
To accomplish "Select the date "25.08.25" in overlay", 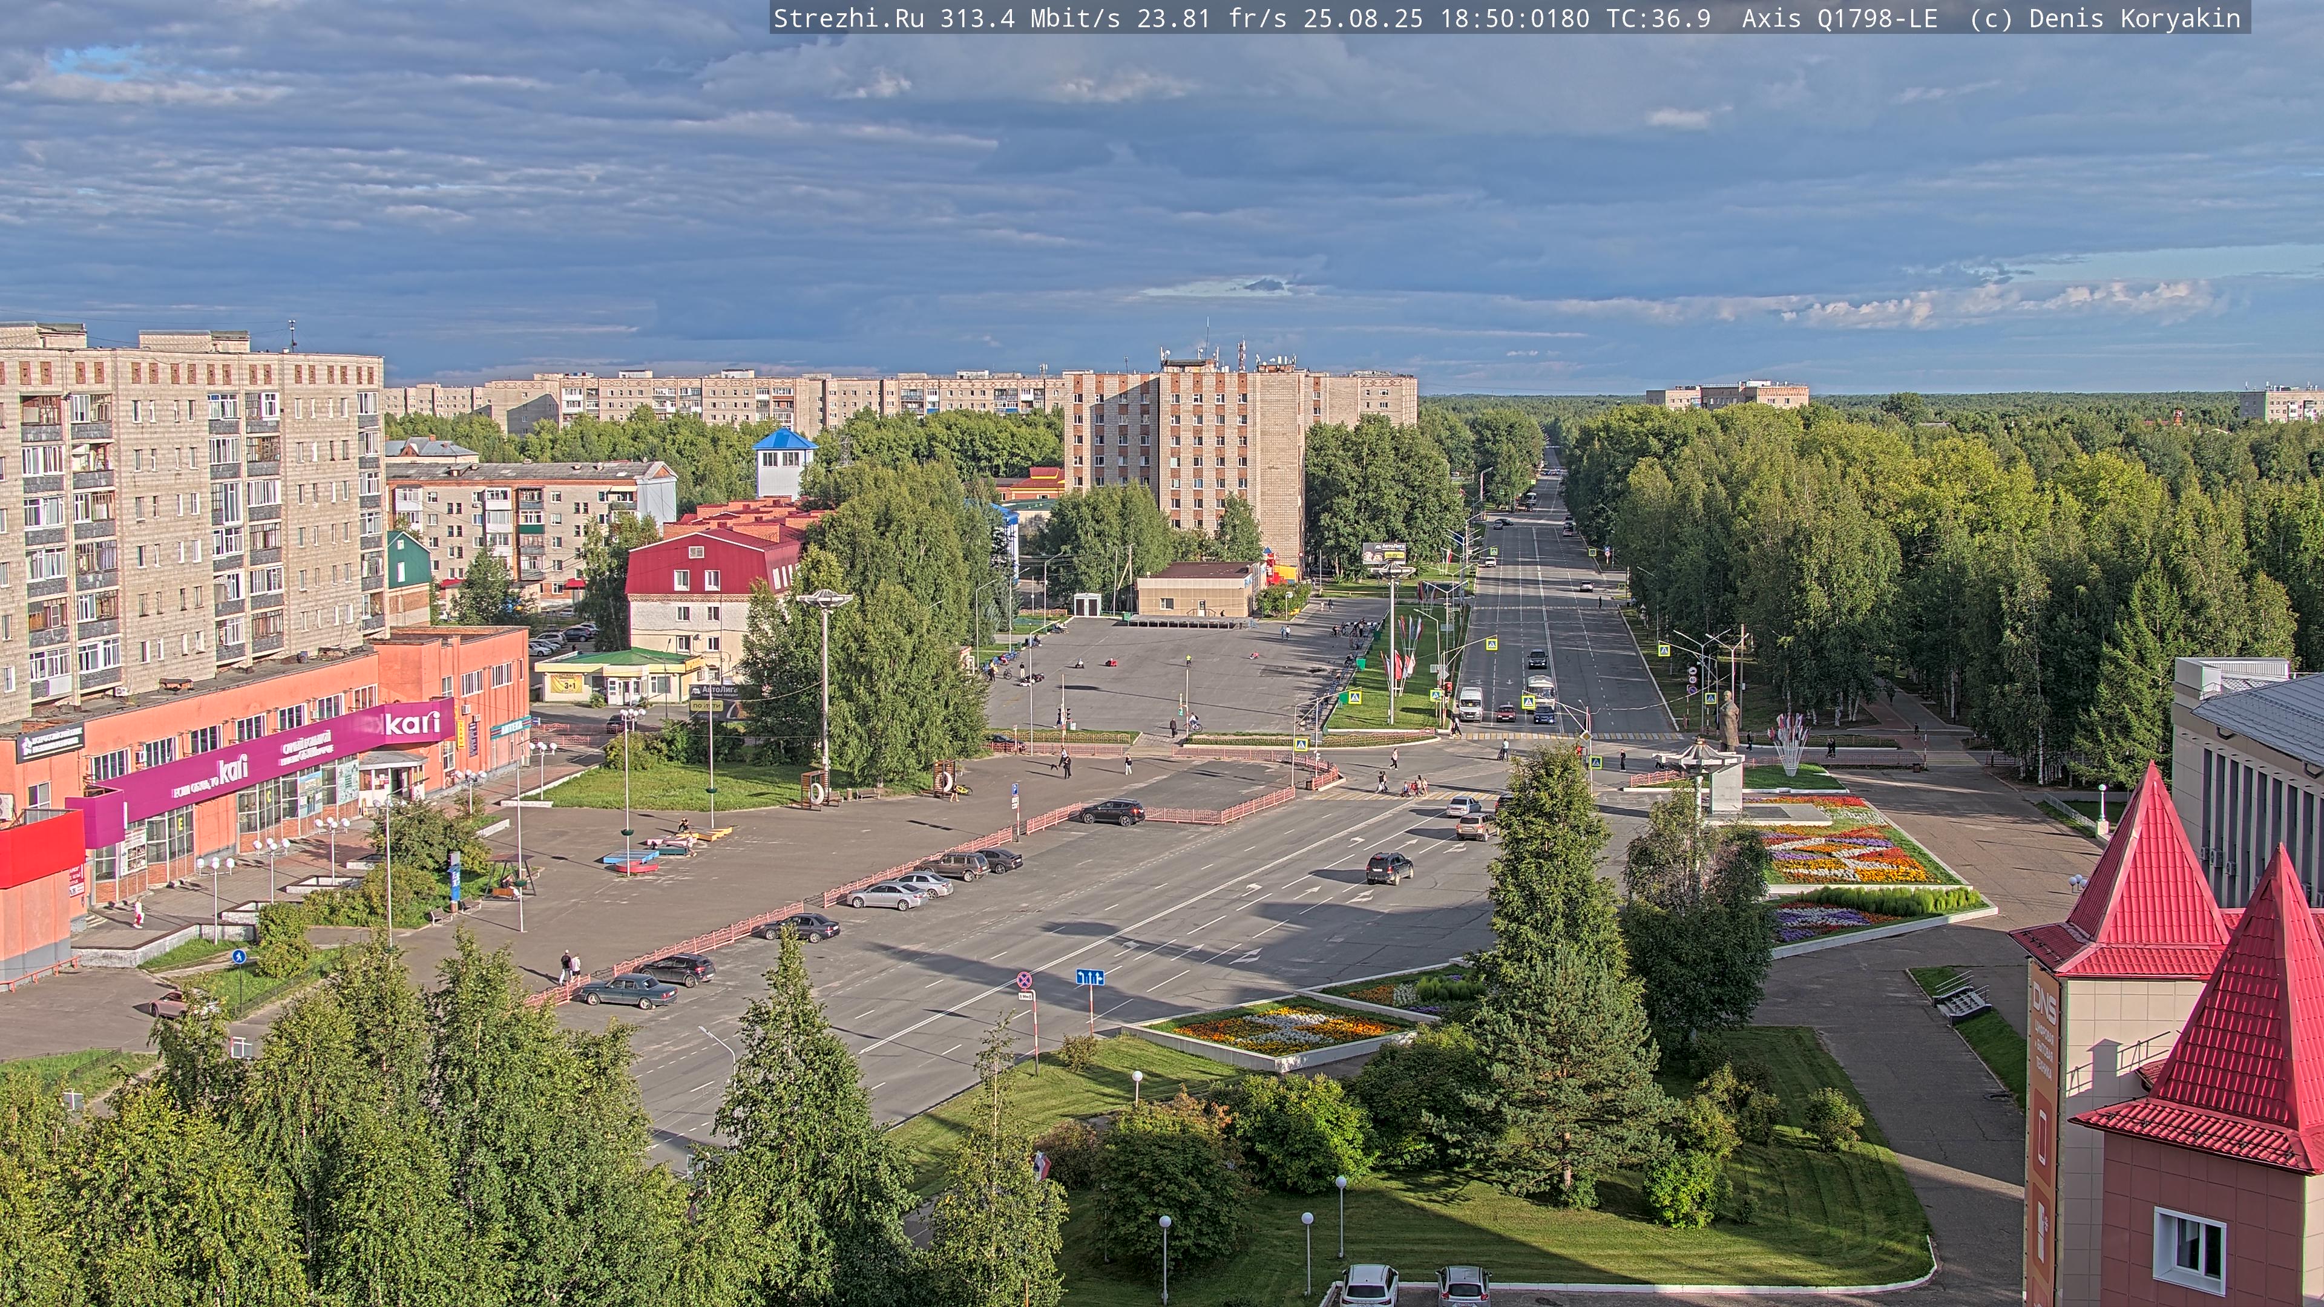I will pos(1363,18).
